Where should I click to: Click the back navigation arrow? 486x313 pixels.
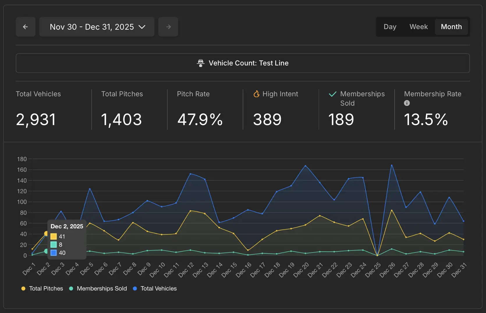pos(25,27)
